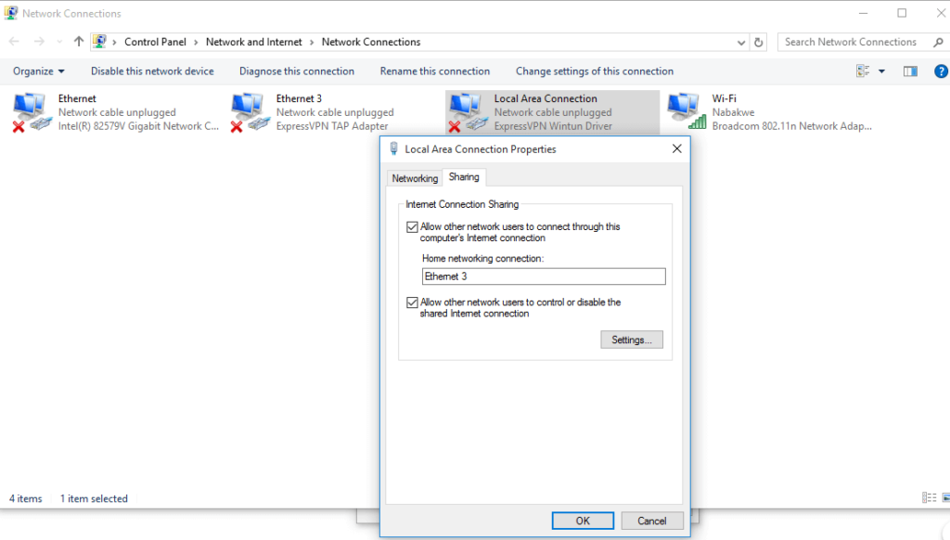The image size is (950, 540).
Task: Open the Settings... button in Sharing
Action: (631, 340)
